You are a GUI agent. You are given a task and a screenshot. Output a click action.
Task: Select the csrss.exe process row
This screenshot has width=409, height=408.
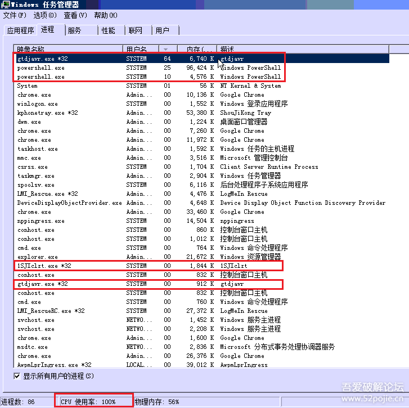coord(201,167)
